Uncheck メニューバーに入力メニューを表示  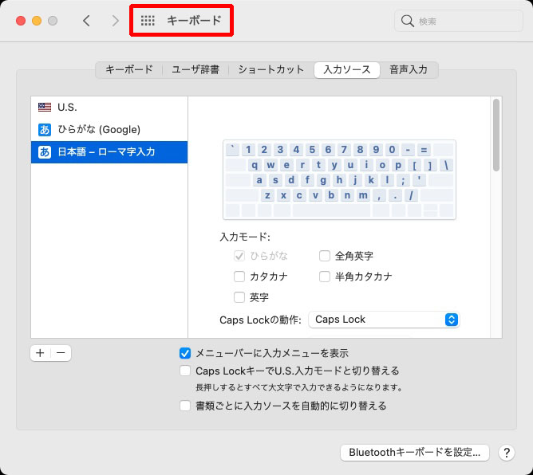pyautogui.click(x=185, y=353)
